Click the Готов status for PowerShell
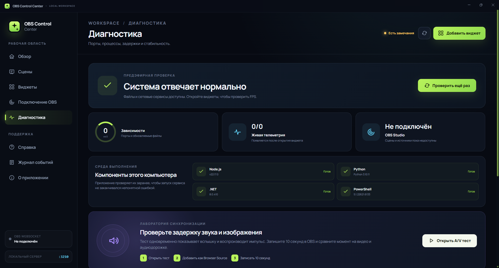Image resolution: width=499 pixels, height=268 pixels. coord(471,192)
